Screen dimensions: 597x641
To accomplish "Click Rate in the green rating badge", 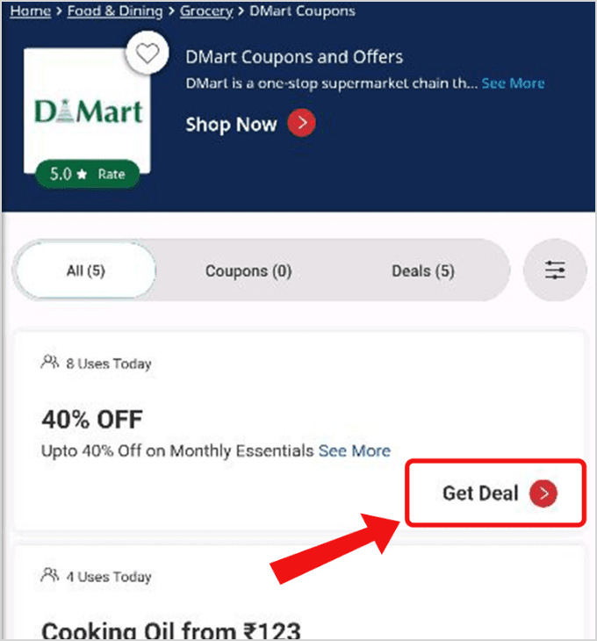I will tap(111, 174).
